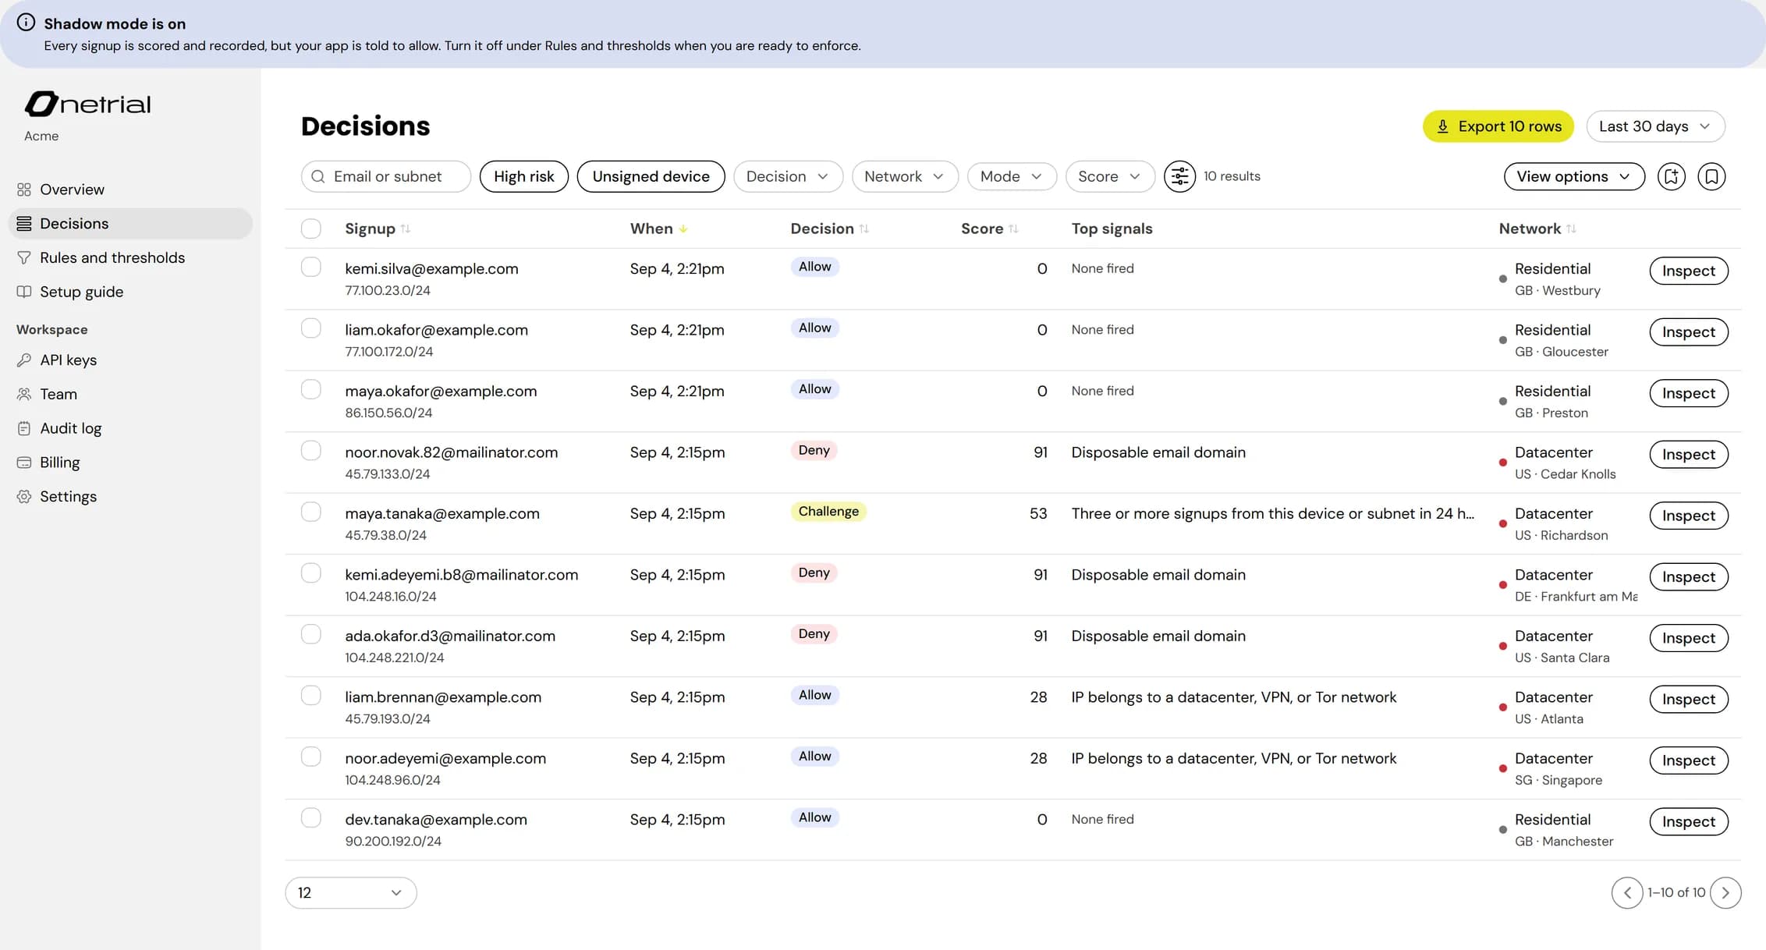1766x950 pixels.
Task: Sort by the When column
Action: [659, 229]
